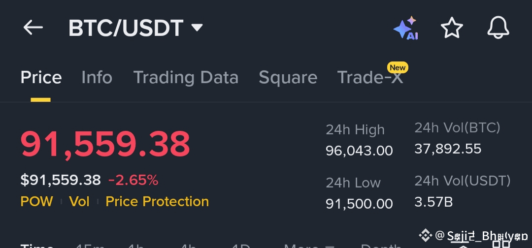Image resolution: width=532 pixels, height=248 pixels.
Task: Open the Trading Data tab
Action: pos(186,78)
